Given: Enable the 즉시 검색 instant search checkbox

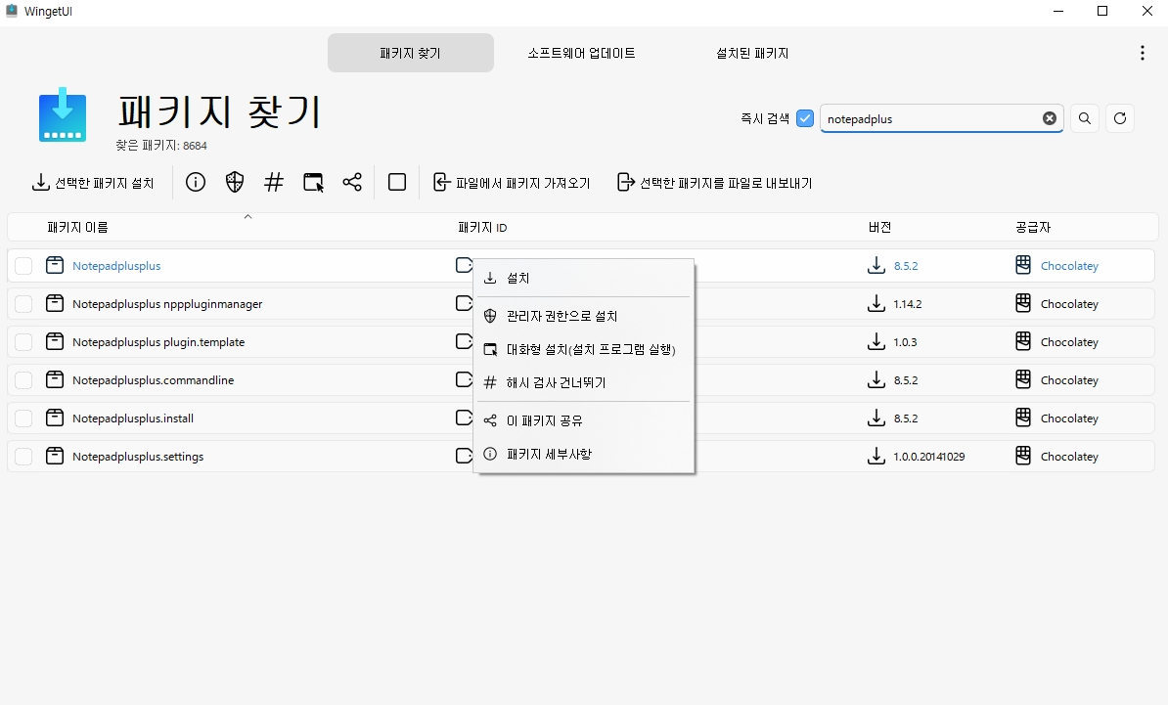Looking at the screenshot, I should pos(804,117).
